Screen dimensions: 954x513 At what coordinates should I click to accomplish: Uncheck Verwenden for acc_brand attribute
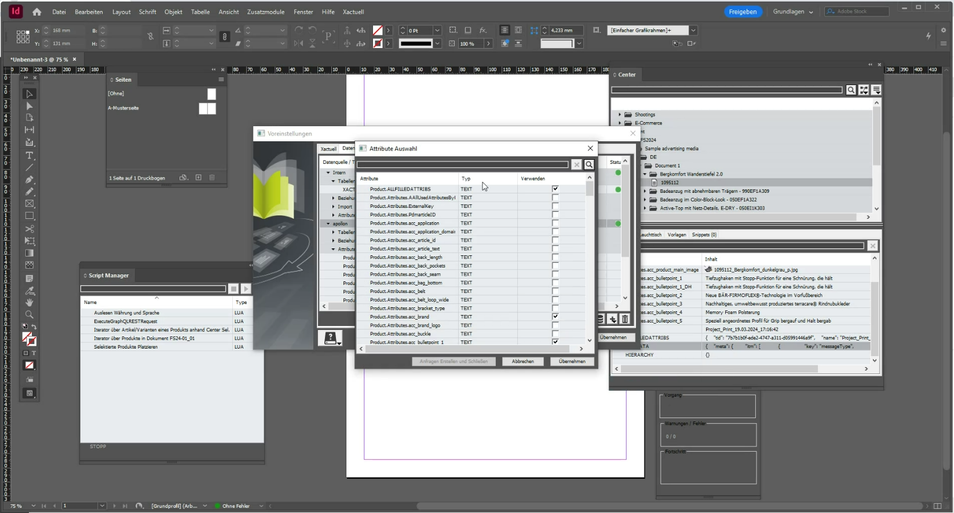coord(555,317)
